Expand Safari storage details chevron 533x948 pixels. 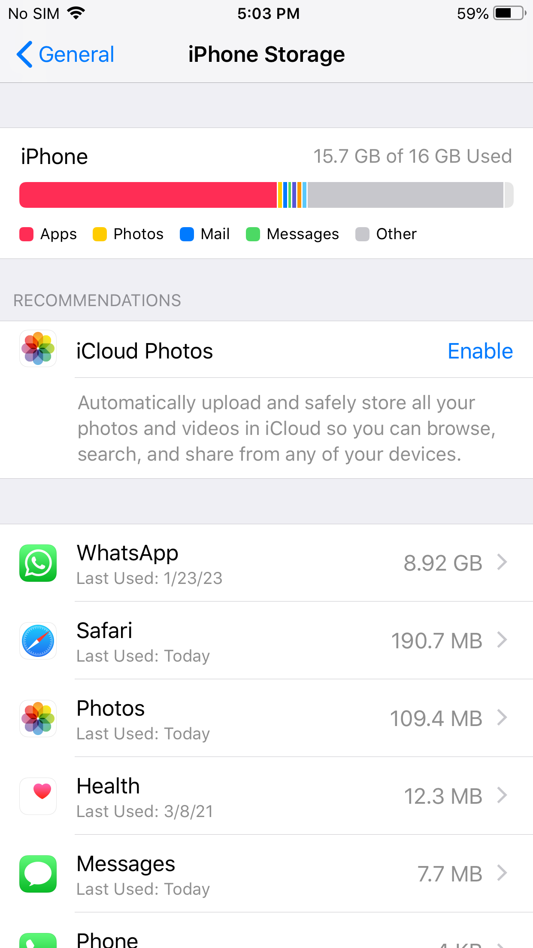[x=502, y=640]
